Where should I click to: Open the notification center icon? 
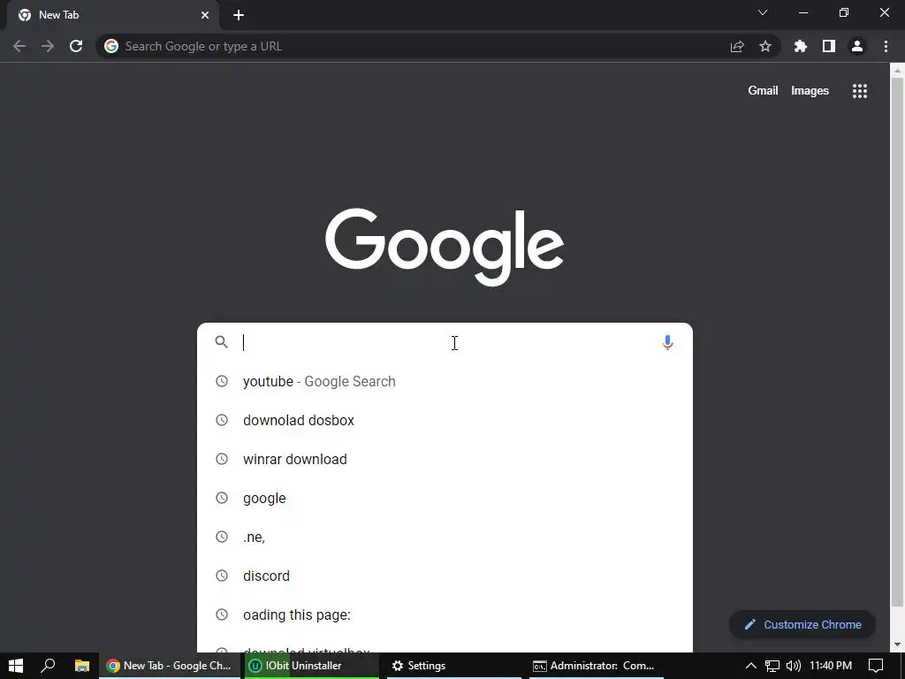tap(876, 666)
